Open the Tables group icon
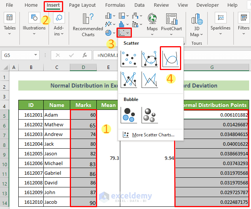This screenshot has width=251, height=209. [9, 18]
